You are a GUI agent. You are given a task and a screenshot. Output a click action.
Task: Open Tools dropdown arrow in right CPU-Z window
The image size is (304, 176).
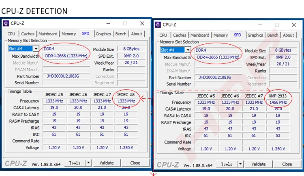click(x=240, y=164)
